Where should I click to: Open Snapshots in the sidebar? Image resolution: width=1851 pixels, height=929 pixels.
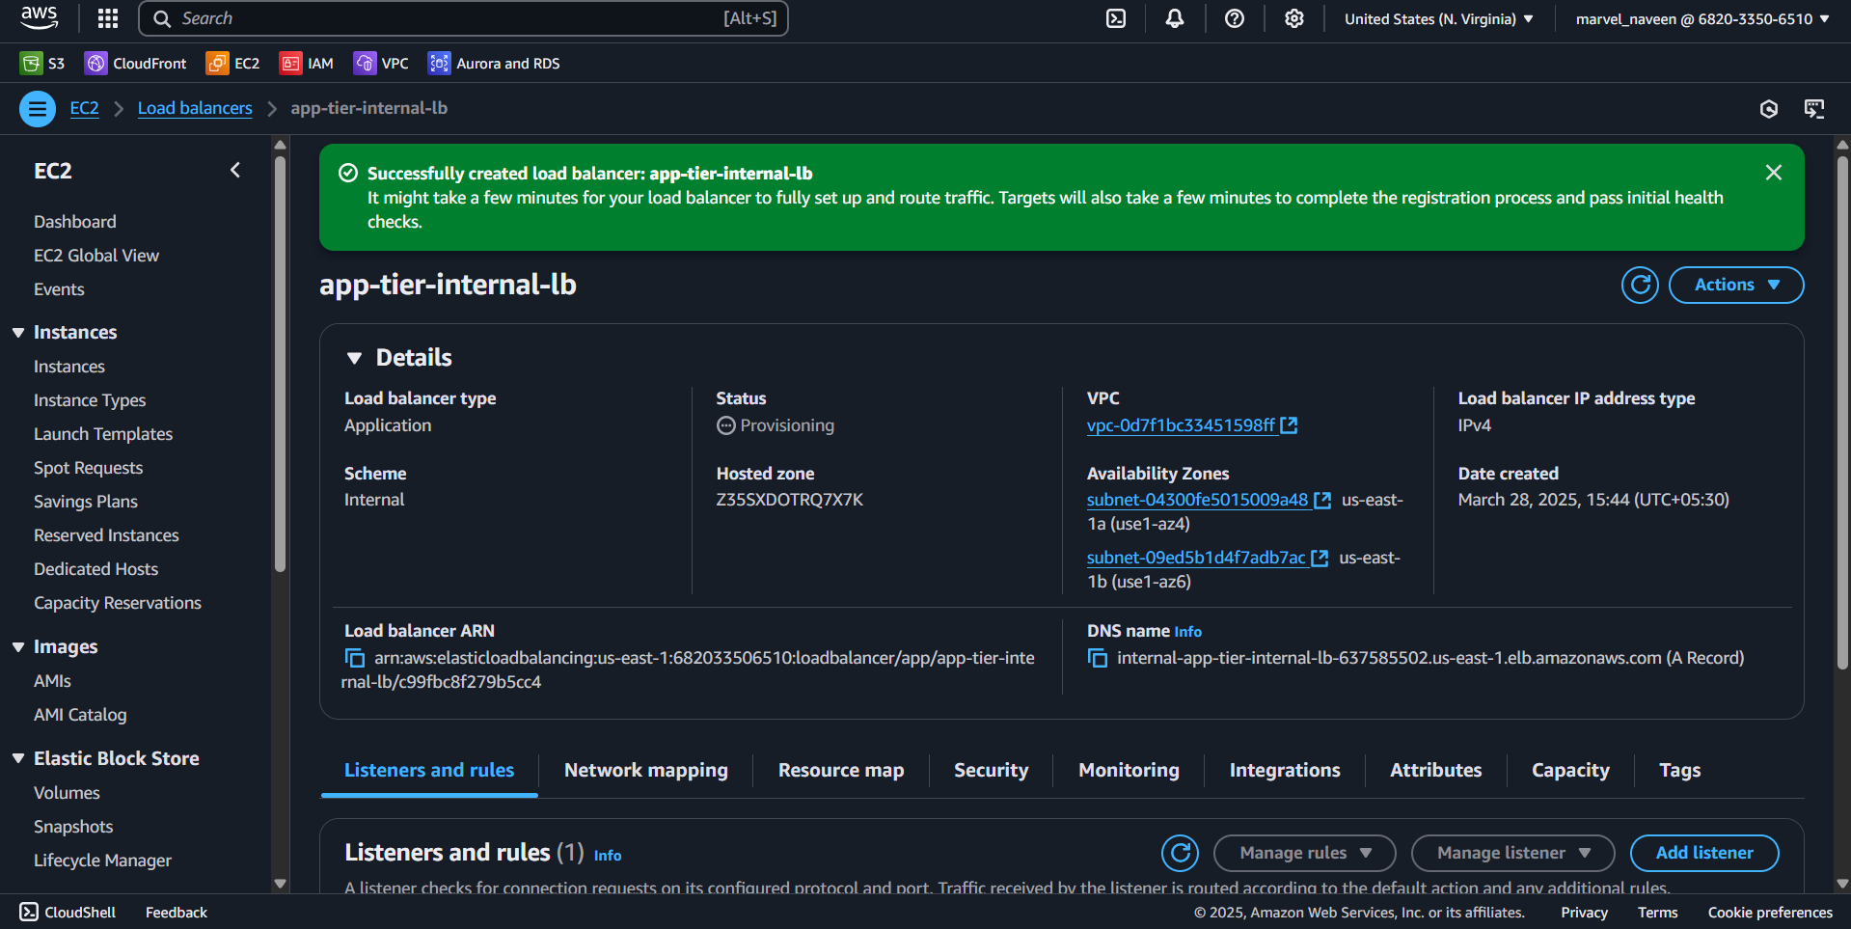(x=73, y=827)
